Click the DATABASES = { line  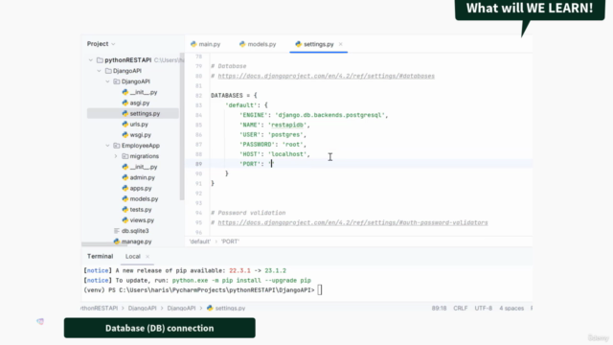[234, 96]
